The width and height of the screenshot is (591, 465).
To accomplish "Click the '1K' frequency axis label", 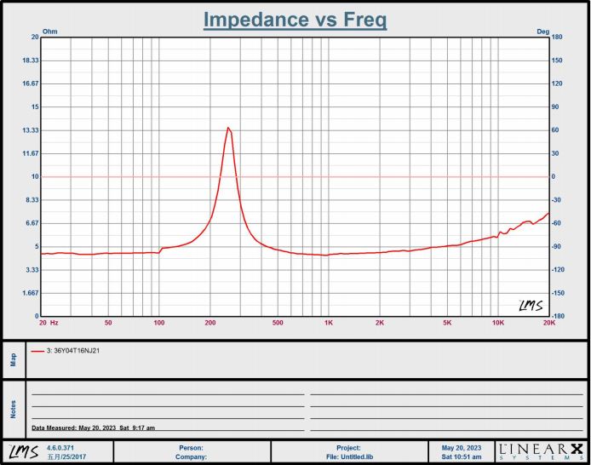I will (329, 323).
